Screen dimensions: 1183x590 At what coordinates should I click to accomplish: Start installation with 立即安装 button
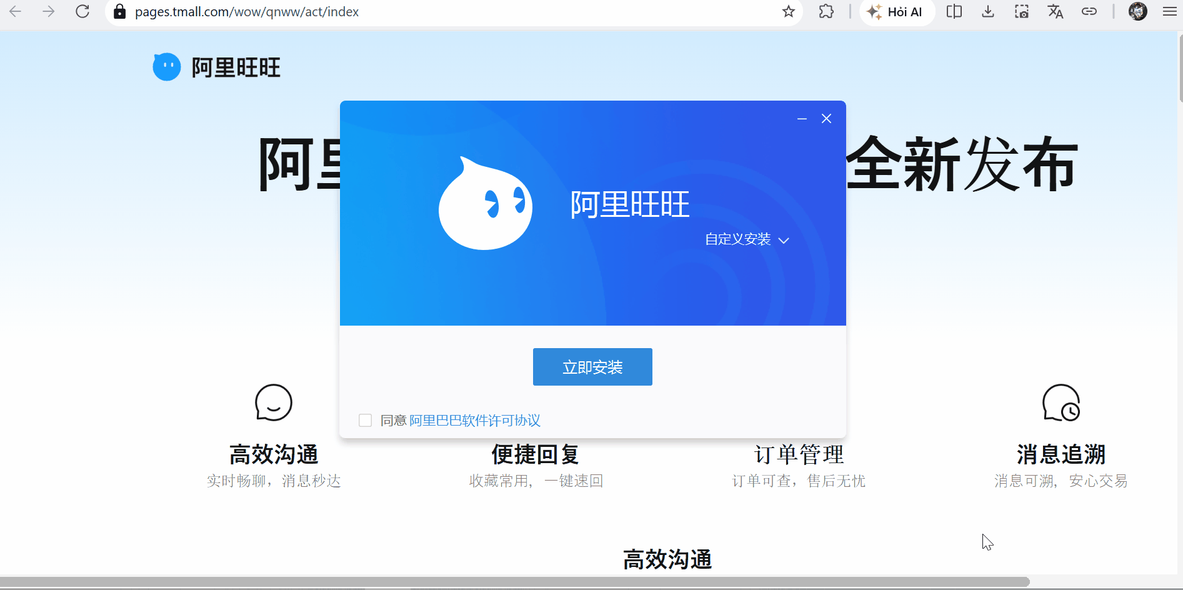point(592,367)
